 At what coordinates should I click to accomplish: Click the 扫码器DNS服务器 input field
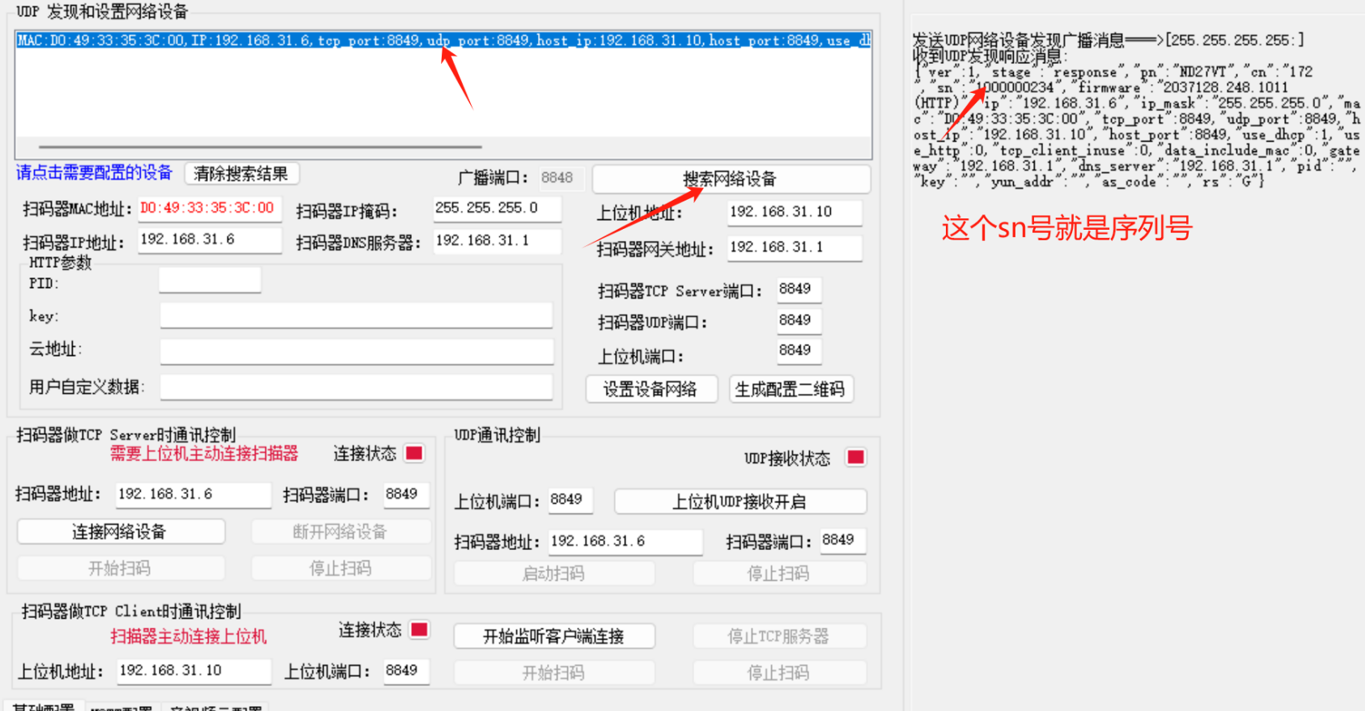point(497,241)
